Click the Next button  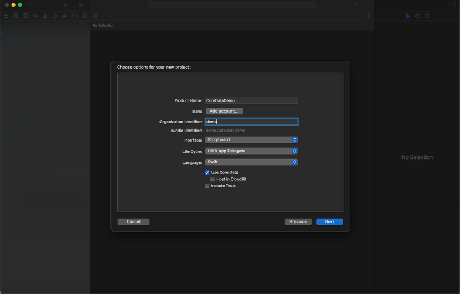[x=330, y=221]
